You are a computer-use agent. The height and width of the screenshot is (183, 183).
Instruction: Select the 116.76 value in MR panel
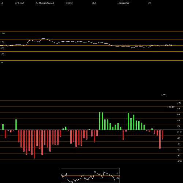[x=171, y=107]
